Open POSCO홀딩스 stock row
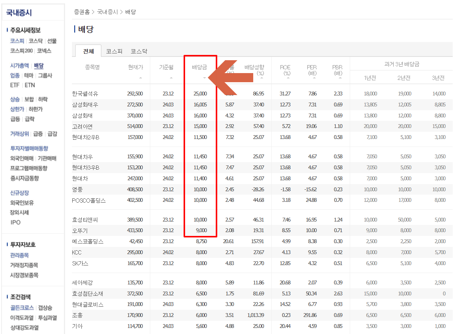Viewport: 472px width, 334px height. pos(89,200)
